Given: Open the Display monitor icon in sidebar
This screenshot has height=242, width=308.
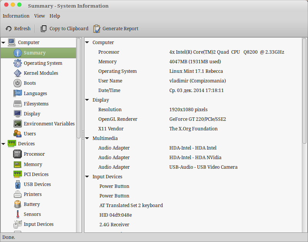Looking at the screenshot, I should coord(18,114).
